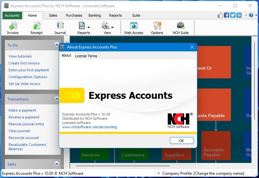Click Receive a payment link
This screenshot has height=178, width=259.
[x=24, y=117]
